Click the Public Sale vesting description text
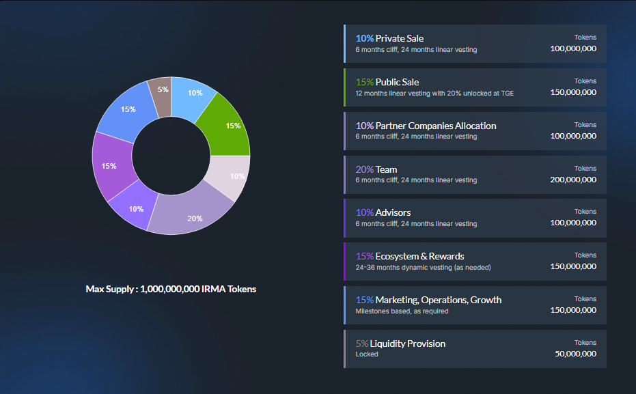The width and height of the screenshot is (636, 394). tap(434, 93)
